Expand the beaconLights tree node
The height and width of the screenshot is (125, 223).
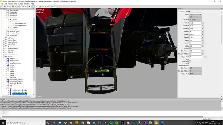[6, 32]
